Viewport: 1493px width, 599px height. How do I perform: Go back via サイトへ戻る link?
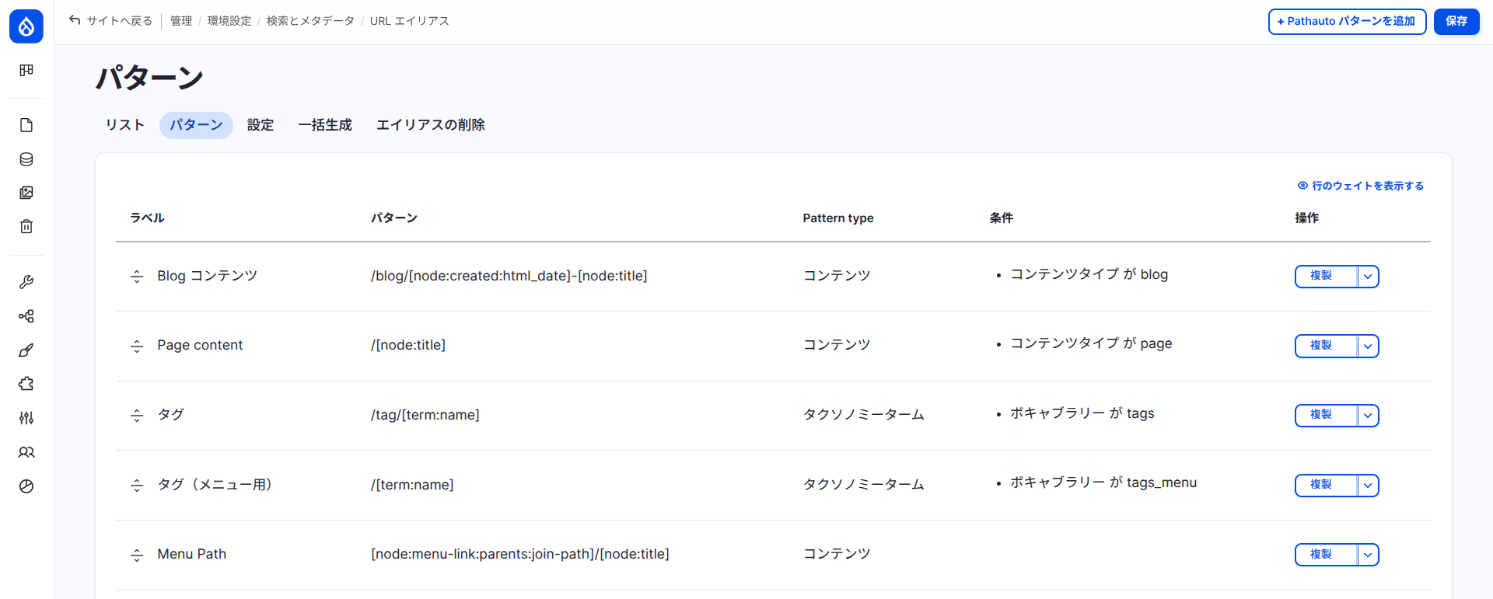(x=111, y=21)
